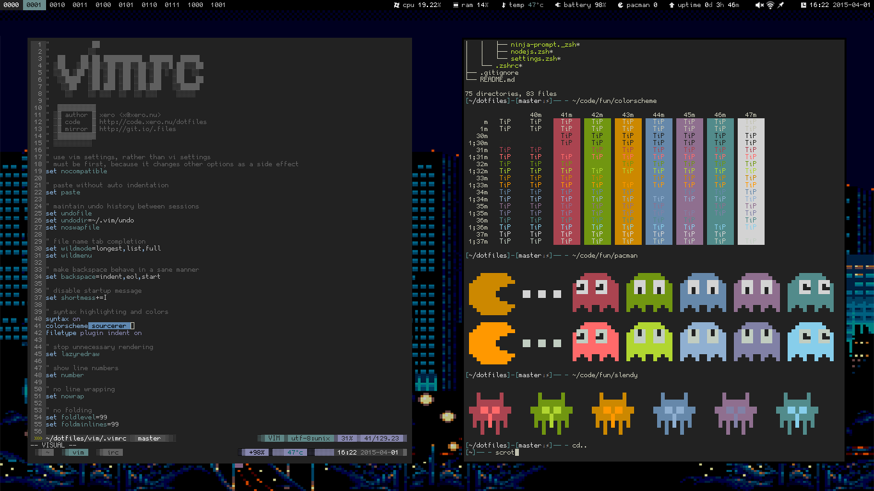Switch to workspace 0101
The image size is (874, 491).
click(x=127, y=5)
